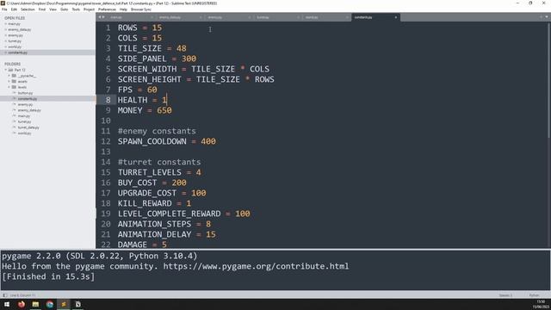Image resolution: width=551 pixels, height=310 pixels.
Task: Close the enemy_data.py editor tab
Action: coord(201,17)
